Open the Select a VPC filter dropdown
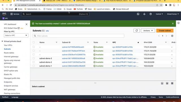 16,35
